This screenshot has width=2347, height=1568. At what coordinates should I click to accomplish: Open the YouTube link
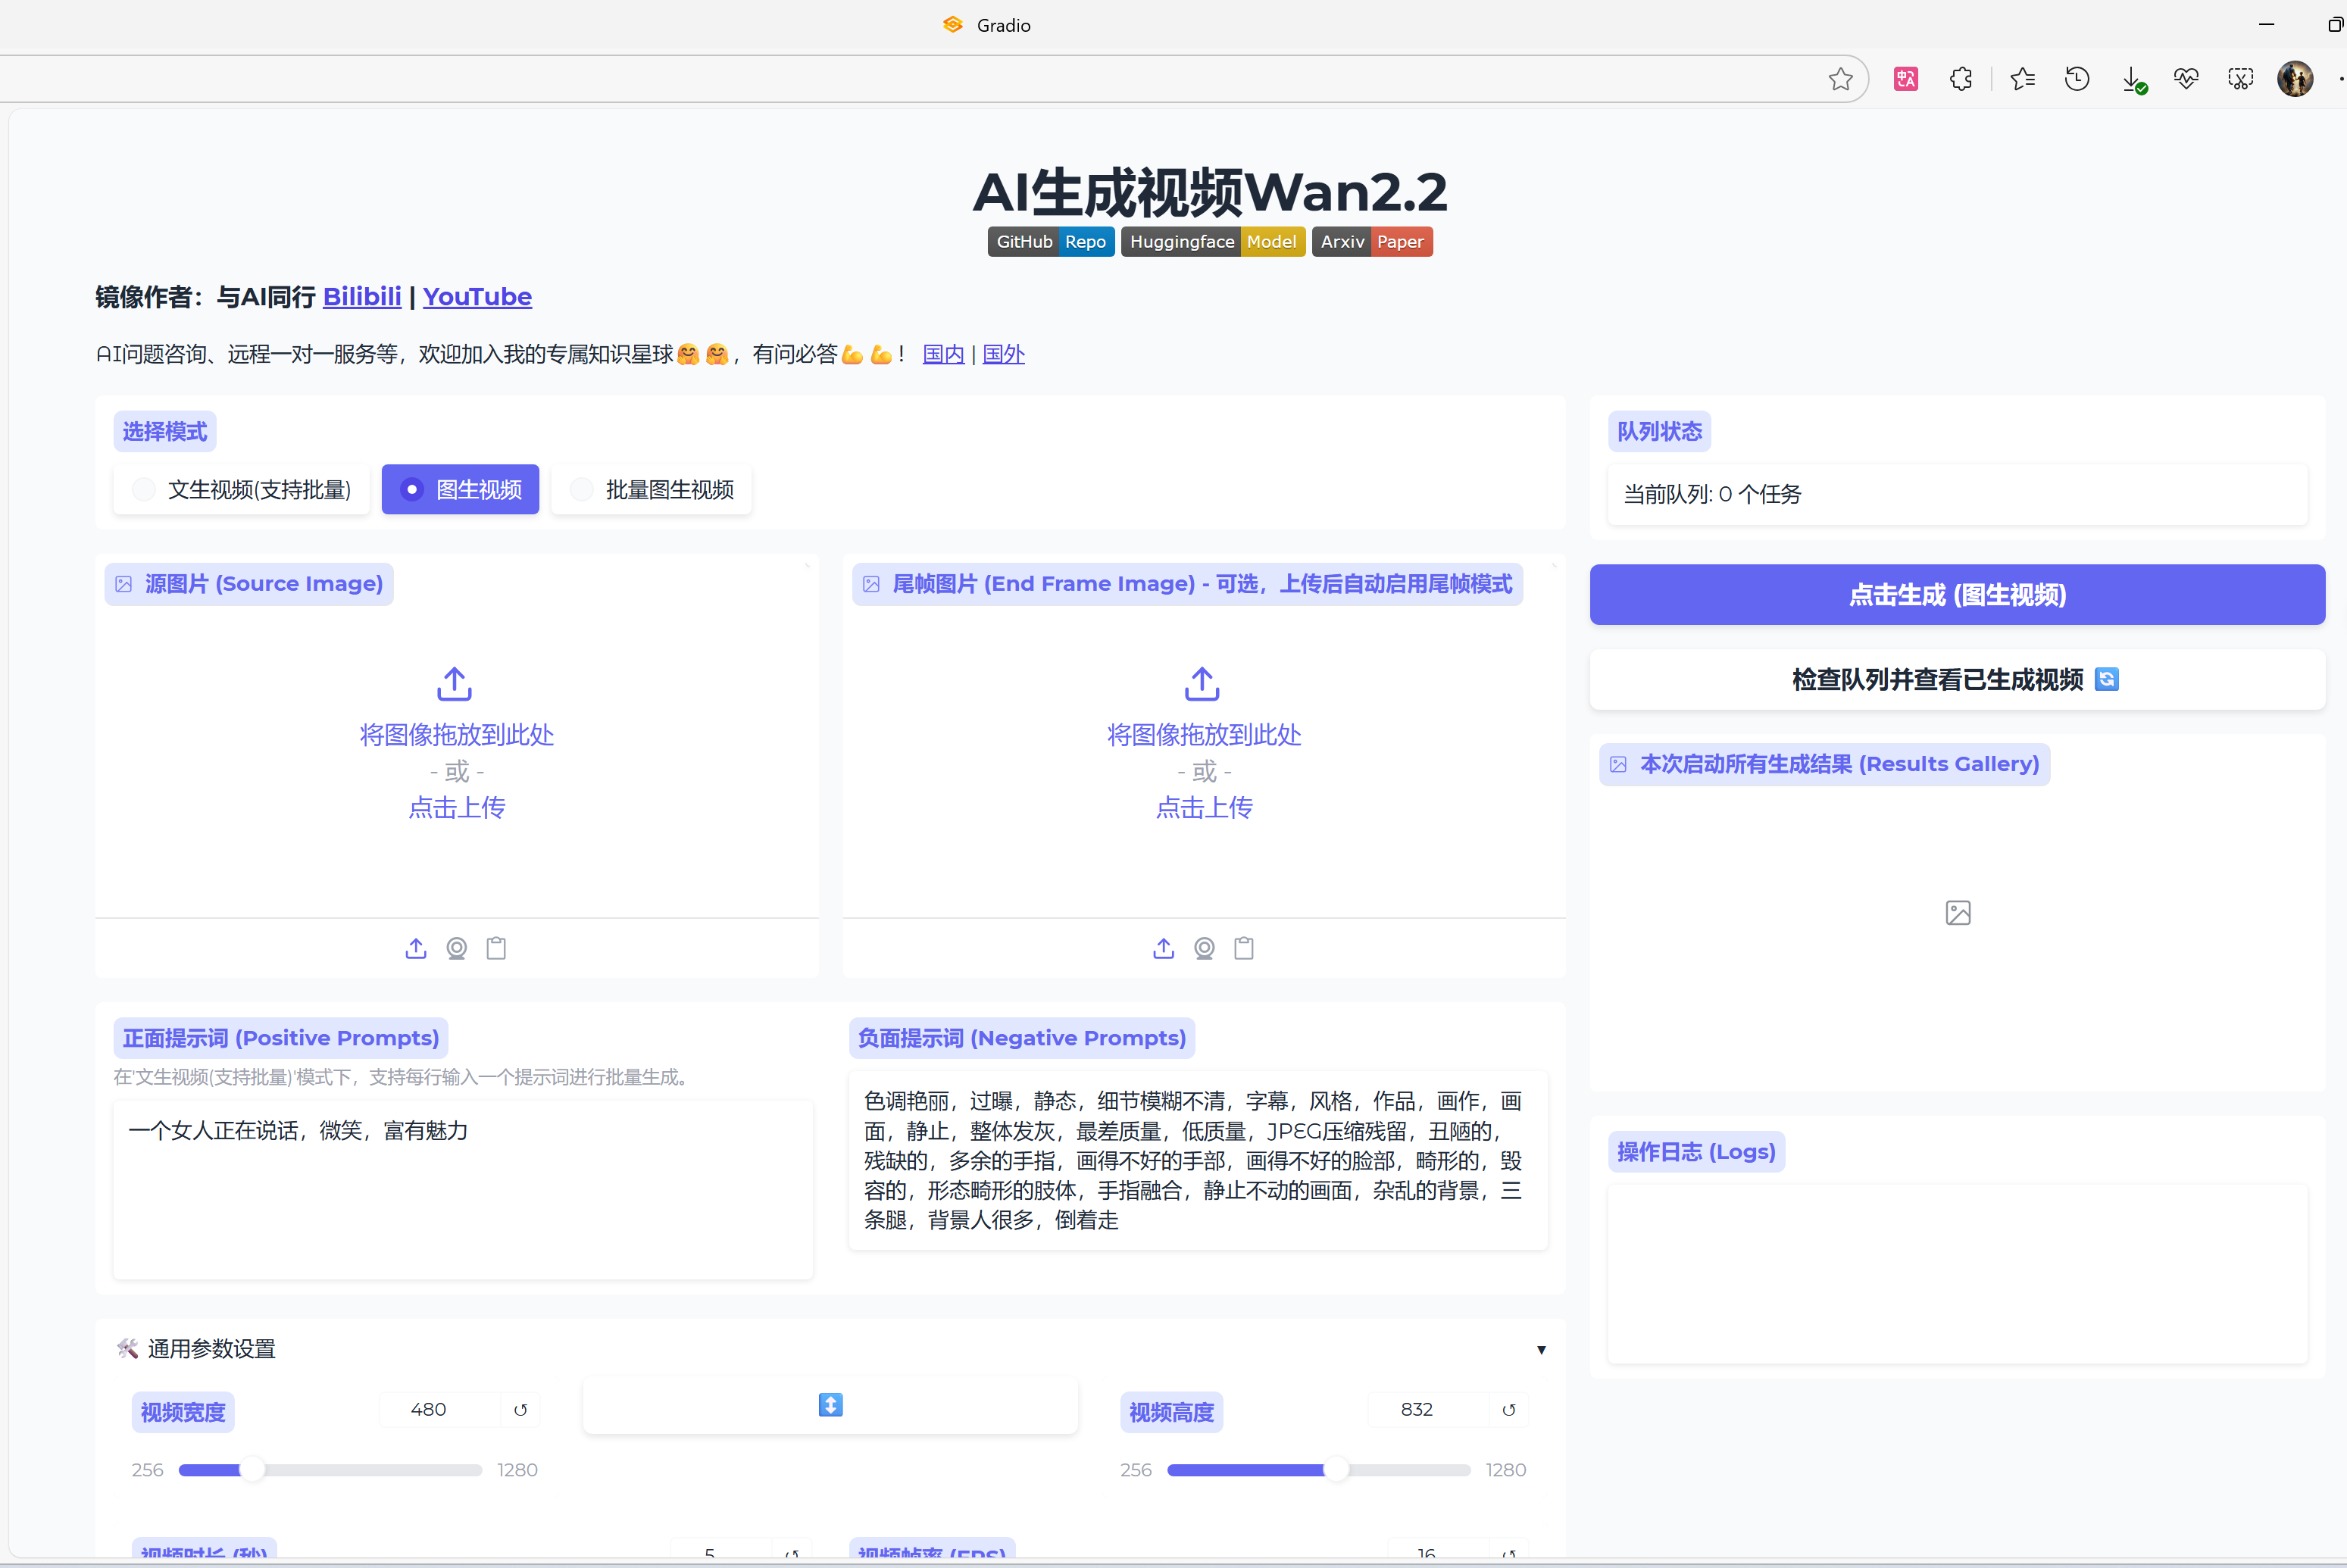[x=477, y=297]
